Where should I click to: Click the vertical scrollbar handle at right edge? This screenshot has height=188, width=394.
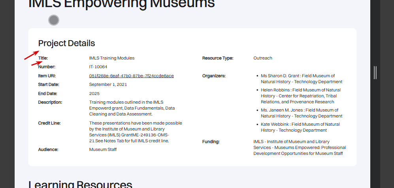click(x=375, y=73)
